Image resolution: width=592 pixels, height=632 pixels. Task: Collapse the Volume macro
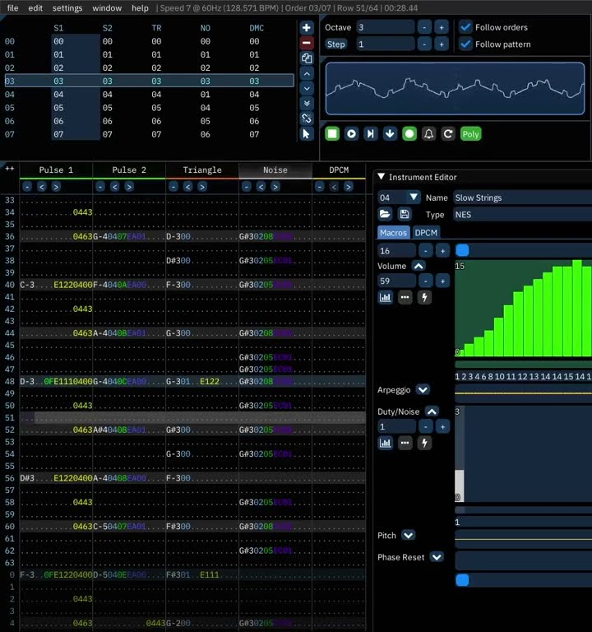pyautogui.click(x=419, y=266)
